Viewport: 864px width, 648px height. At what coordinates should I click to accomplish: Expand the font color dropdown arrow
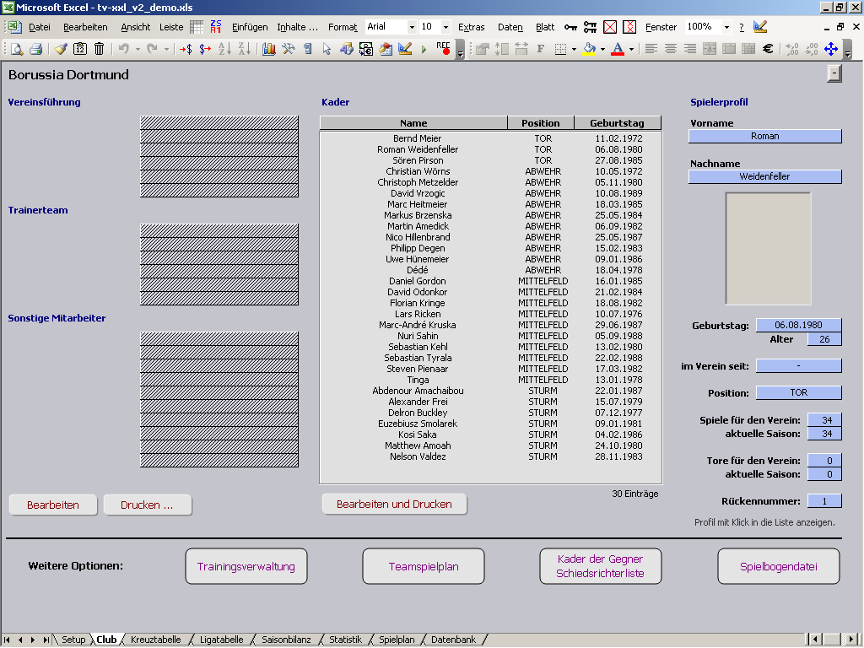(631, 49)
